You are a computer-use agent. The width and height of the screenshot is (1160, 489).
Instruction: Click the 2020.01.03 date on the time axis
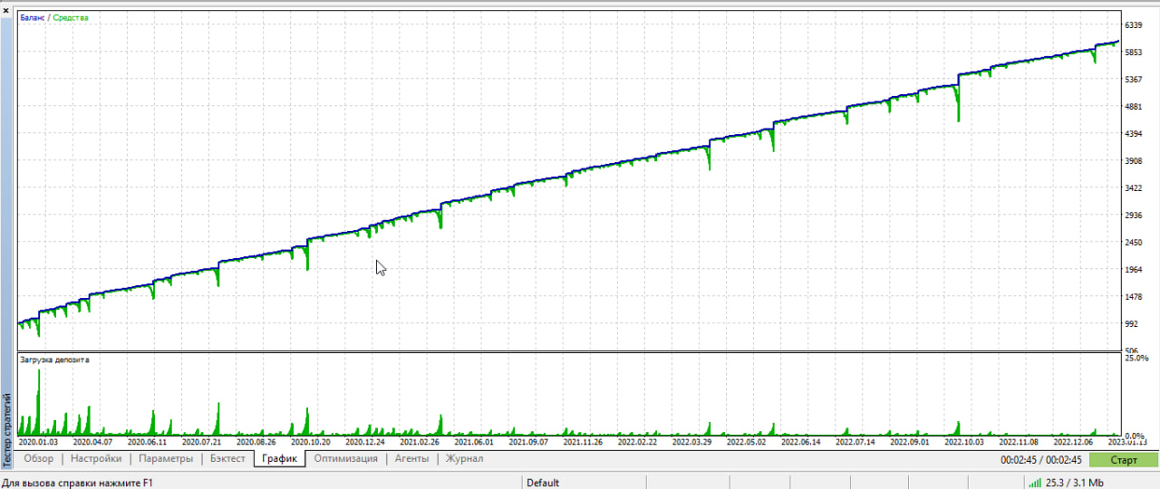38,443
